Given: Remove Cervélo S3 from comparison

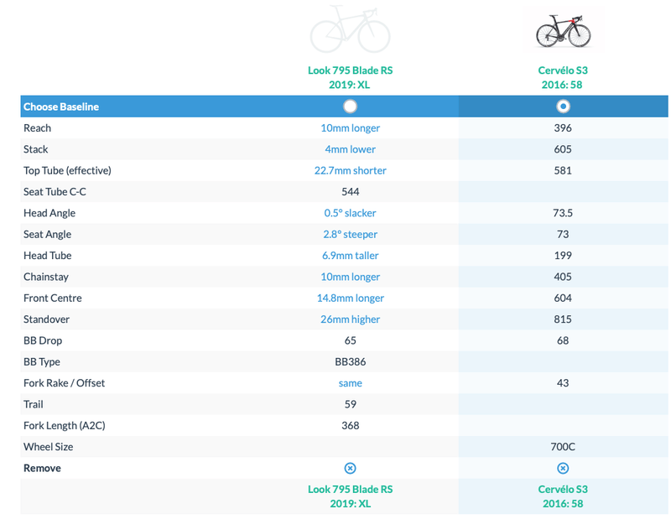Looking at the screenshot, I should (x=563, y=468).
